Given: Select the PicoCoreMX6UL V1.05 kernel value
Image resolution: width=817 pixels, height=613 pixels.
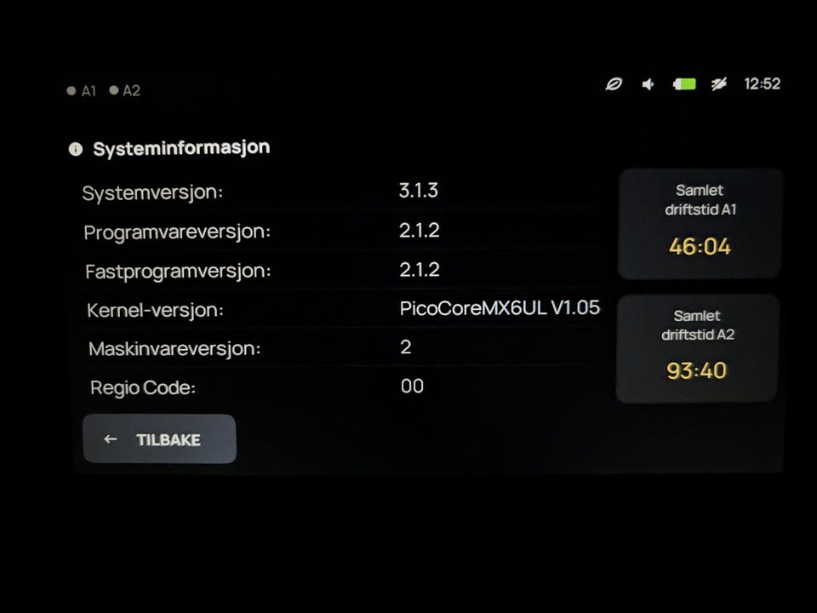Looking at the screenshot, I should point(500,308).
